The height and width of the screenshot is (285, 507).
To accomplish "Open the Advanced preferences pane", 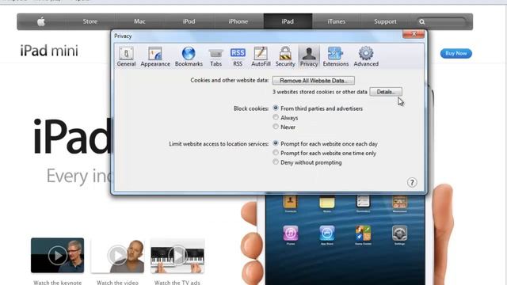I will point(366,56).
